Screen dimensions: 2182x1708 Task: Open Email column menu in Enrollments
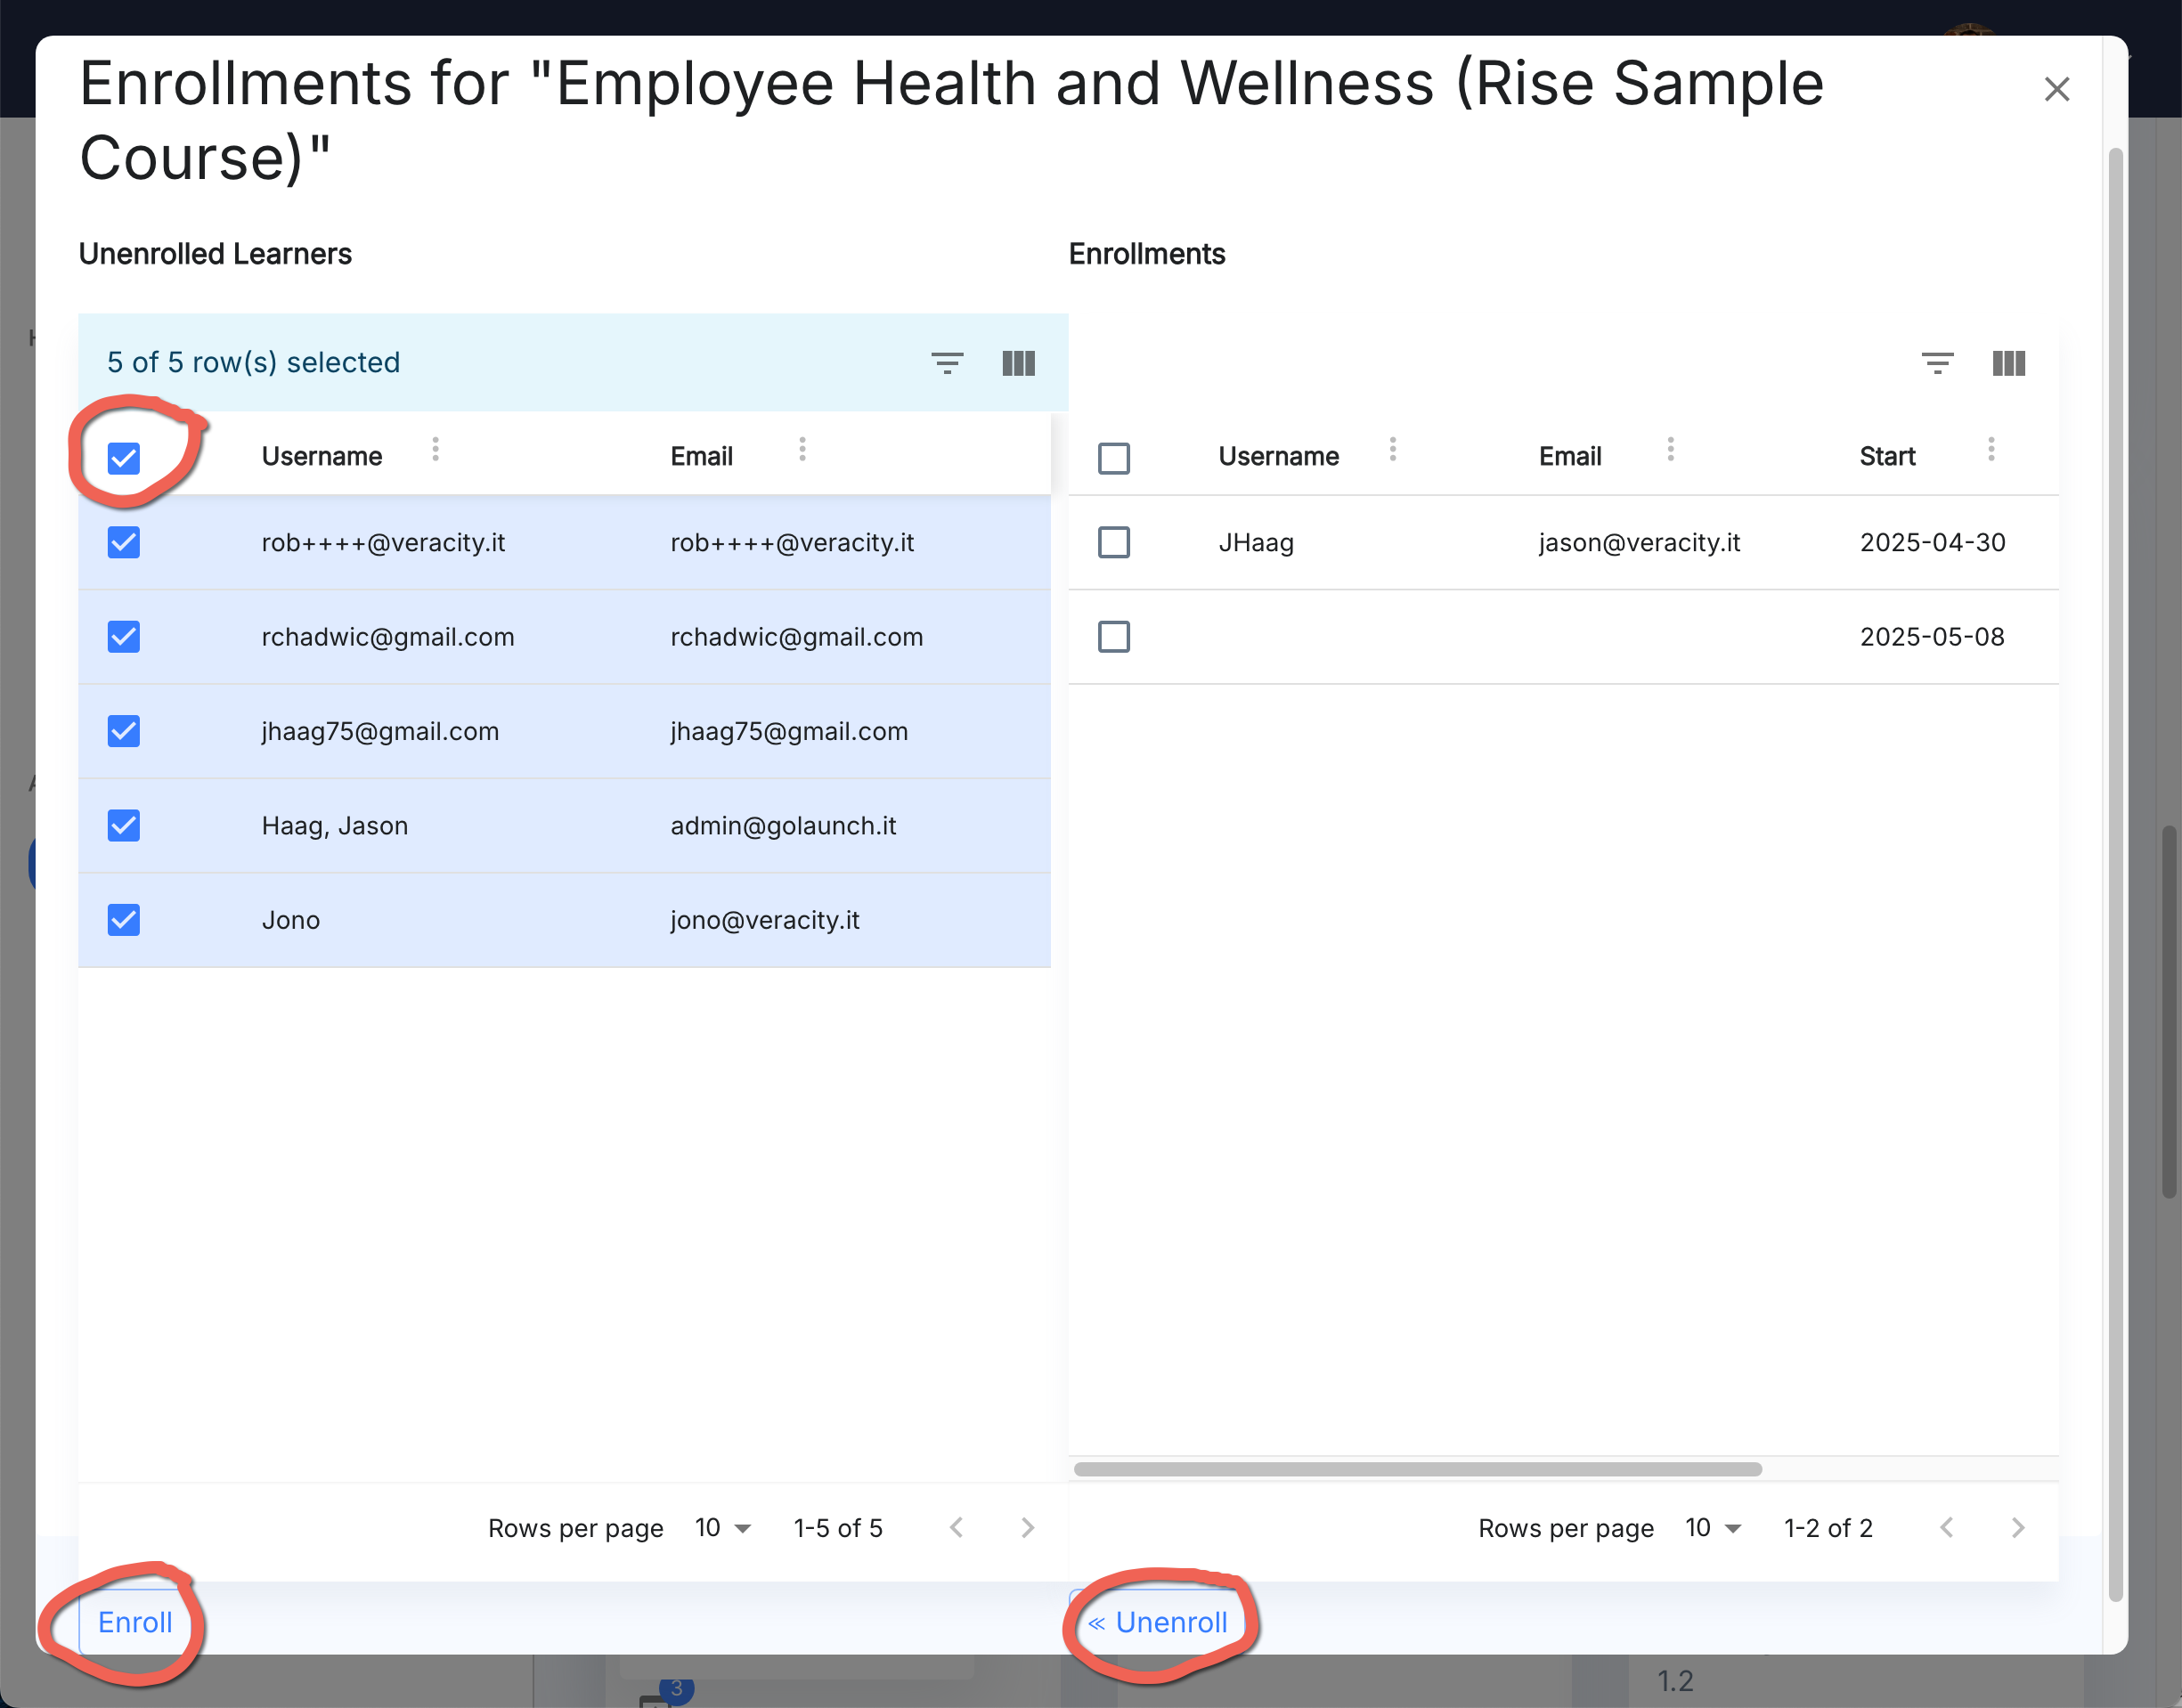(x=1670, y=450)
